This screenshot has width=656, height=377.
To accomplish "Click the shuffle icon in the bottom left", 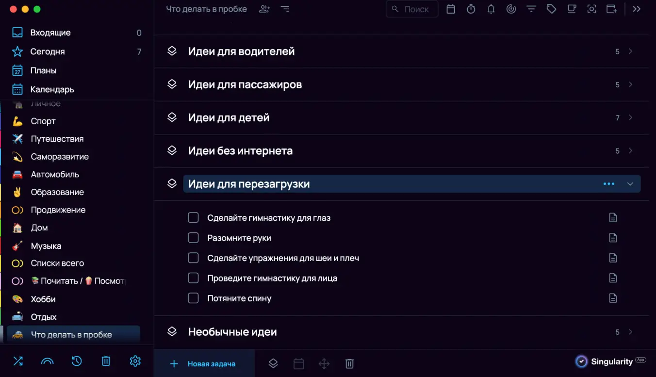I will 18,361.
